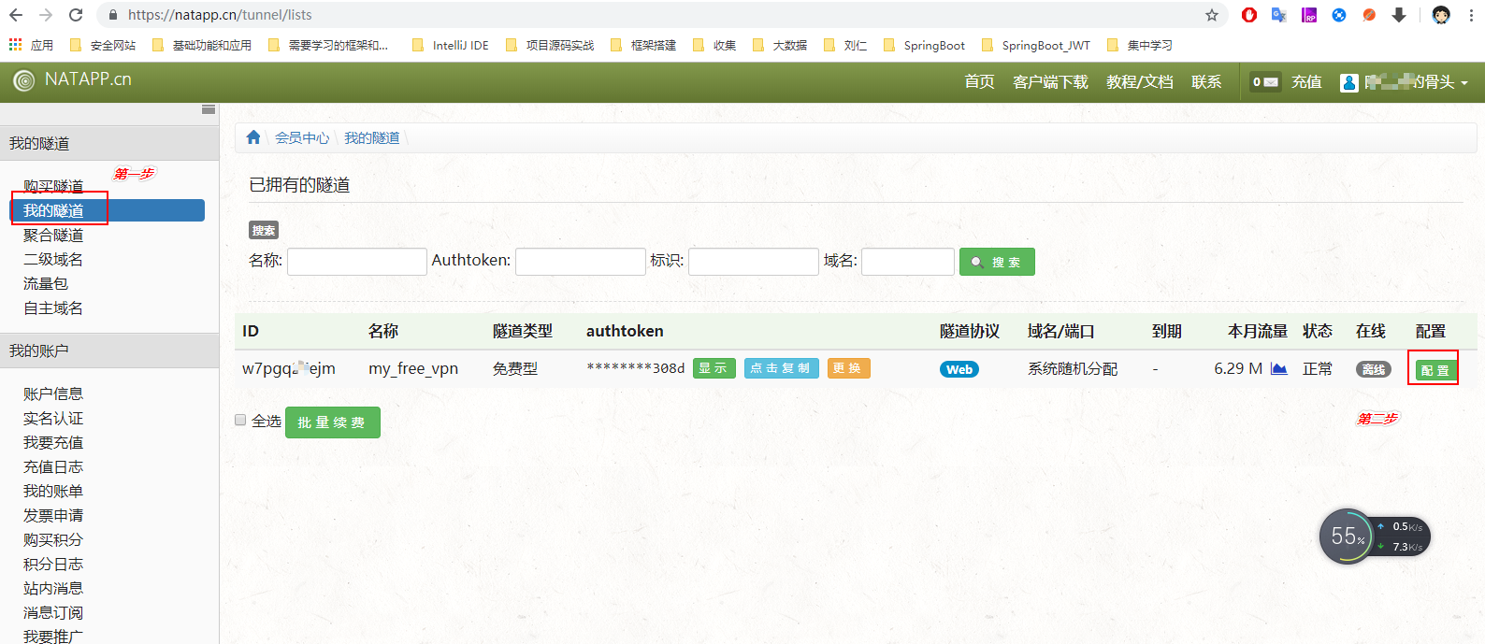The image size is (1485, 644).
Task: Click the 我的隧道 breadcrumb link
Action: [371, 137]
